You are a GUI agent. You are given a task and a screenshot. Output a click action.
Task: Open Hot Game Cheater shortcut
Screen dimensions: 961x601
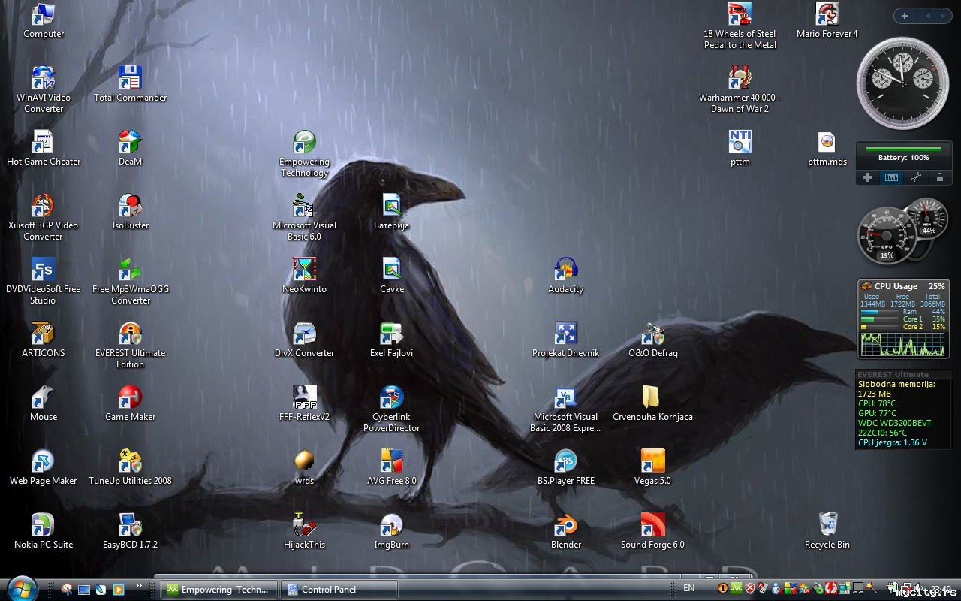[x=44, y=148]
